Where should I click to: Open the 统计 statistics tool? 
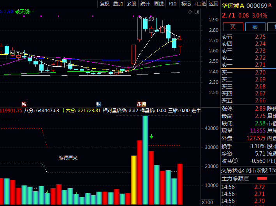[145, 3]
